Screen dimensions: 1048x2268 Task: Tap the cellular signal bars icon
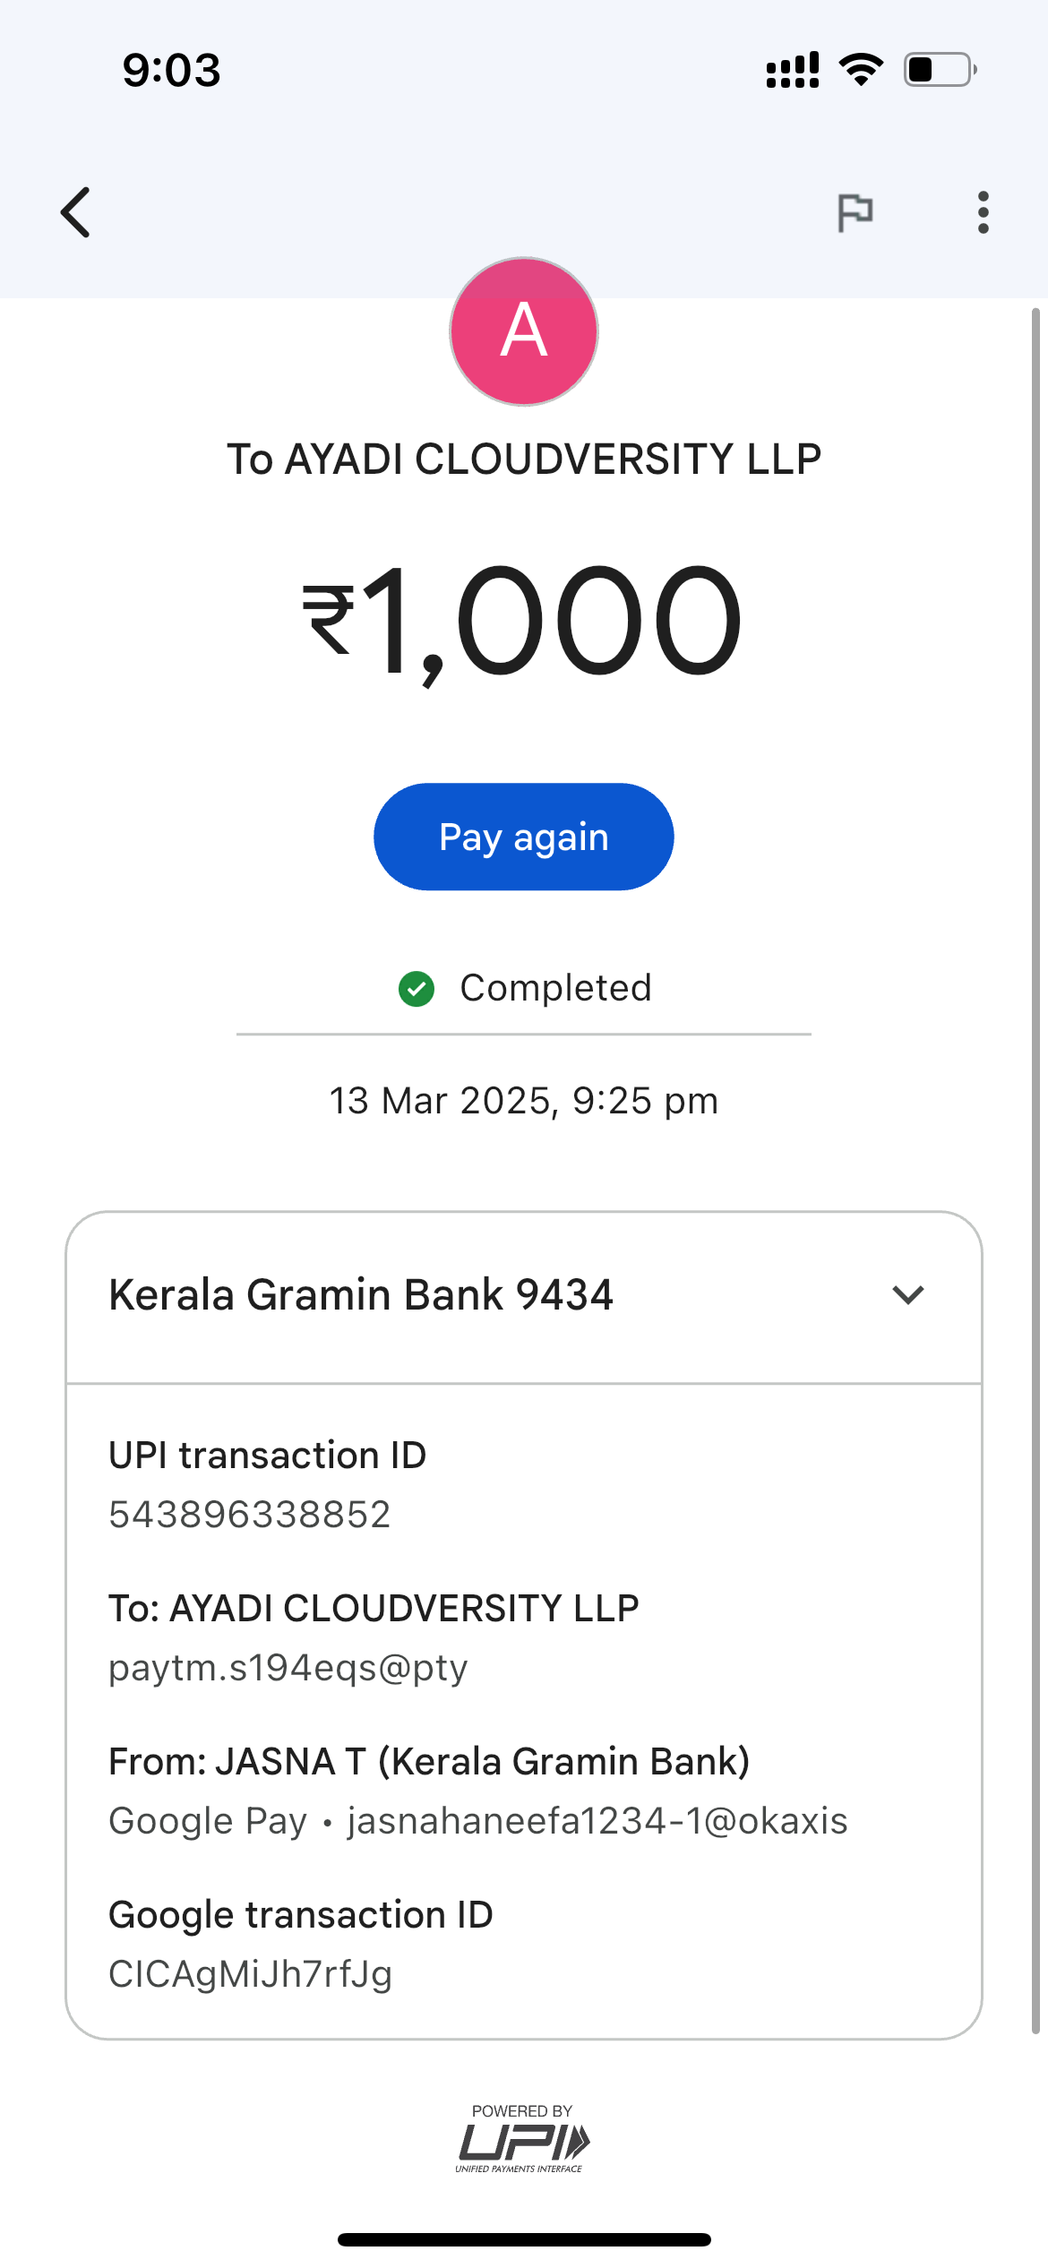click(x=793, y=70)
